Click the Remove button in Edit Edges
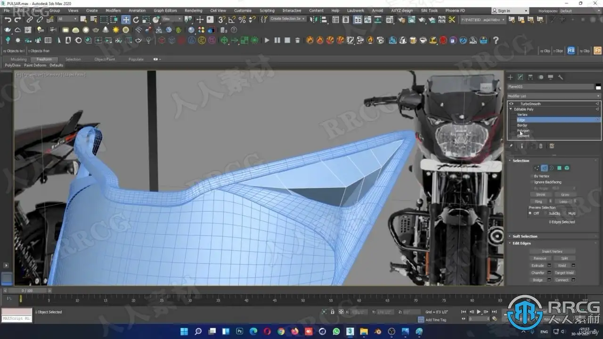This screenshot has height=339, width=603. (540, 258)
